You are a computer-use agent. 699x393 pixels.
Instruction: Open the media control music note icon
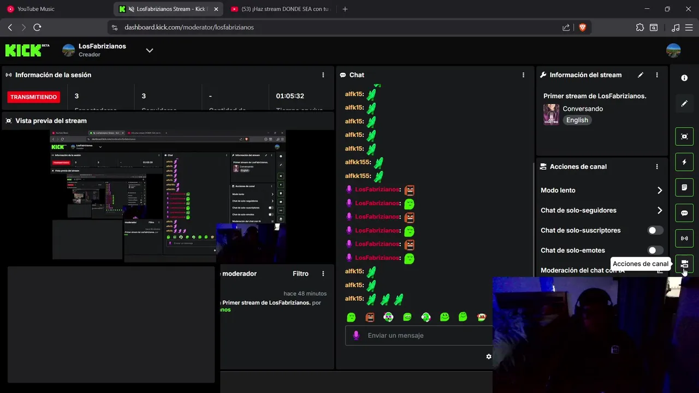[x=676, y=27]
